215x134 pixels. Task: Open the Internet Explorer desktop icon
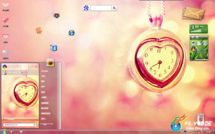[x=72, y=33]
